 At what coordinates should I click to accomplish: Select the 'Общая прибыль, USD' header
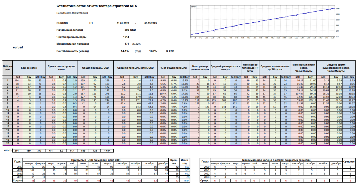(96, 68)
